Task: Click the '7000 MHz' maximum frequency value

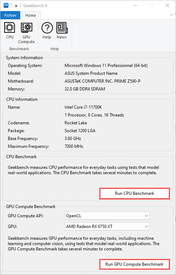Action: (x=74, y=146)
